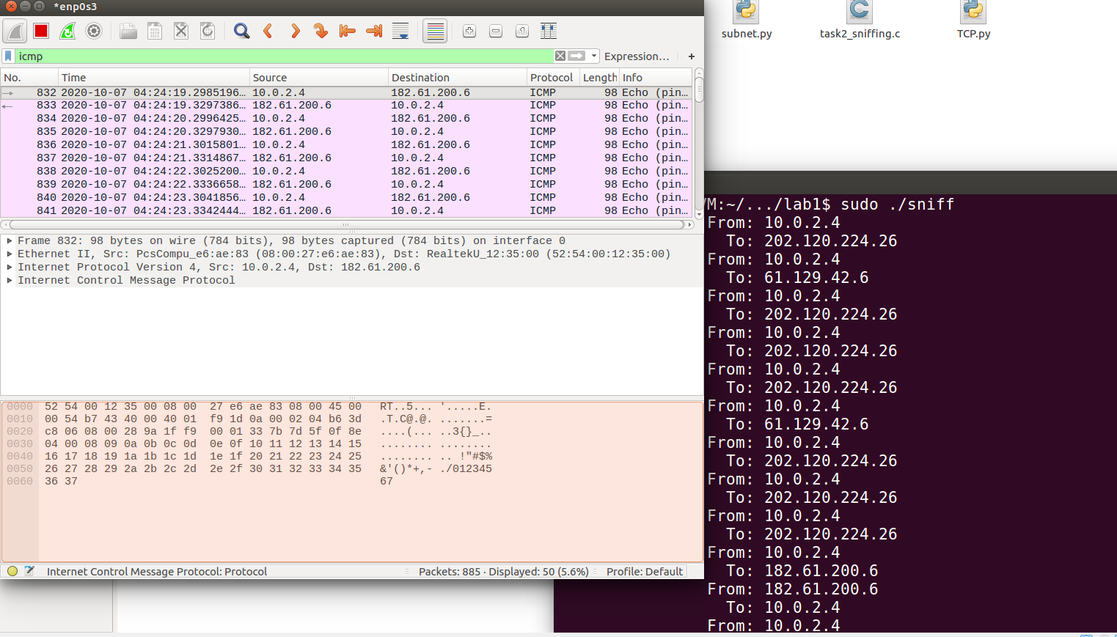Viewport: 1117px width, 637px height.
Task: Open Find a packet magnifier
Action: click(241, 31)
